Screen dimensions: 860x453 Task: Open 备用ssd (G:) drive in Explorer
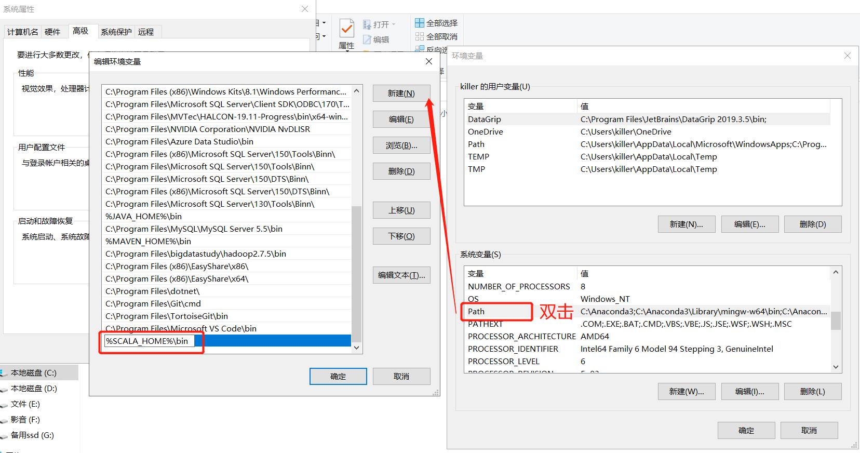point(32,435)
